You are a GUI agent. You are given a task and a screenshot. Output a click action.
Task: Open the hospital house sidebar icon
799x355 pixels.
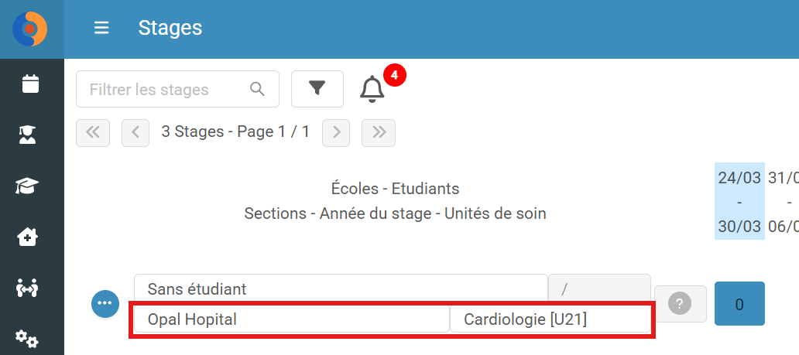27,237
